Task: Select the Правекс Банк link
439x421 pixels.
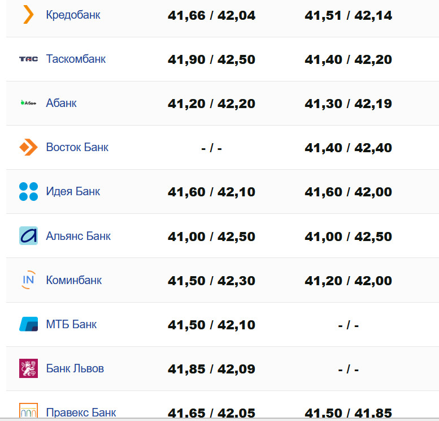Action: pos(81,412)
